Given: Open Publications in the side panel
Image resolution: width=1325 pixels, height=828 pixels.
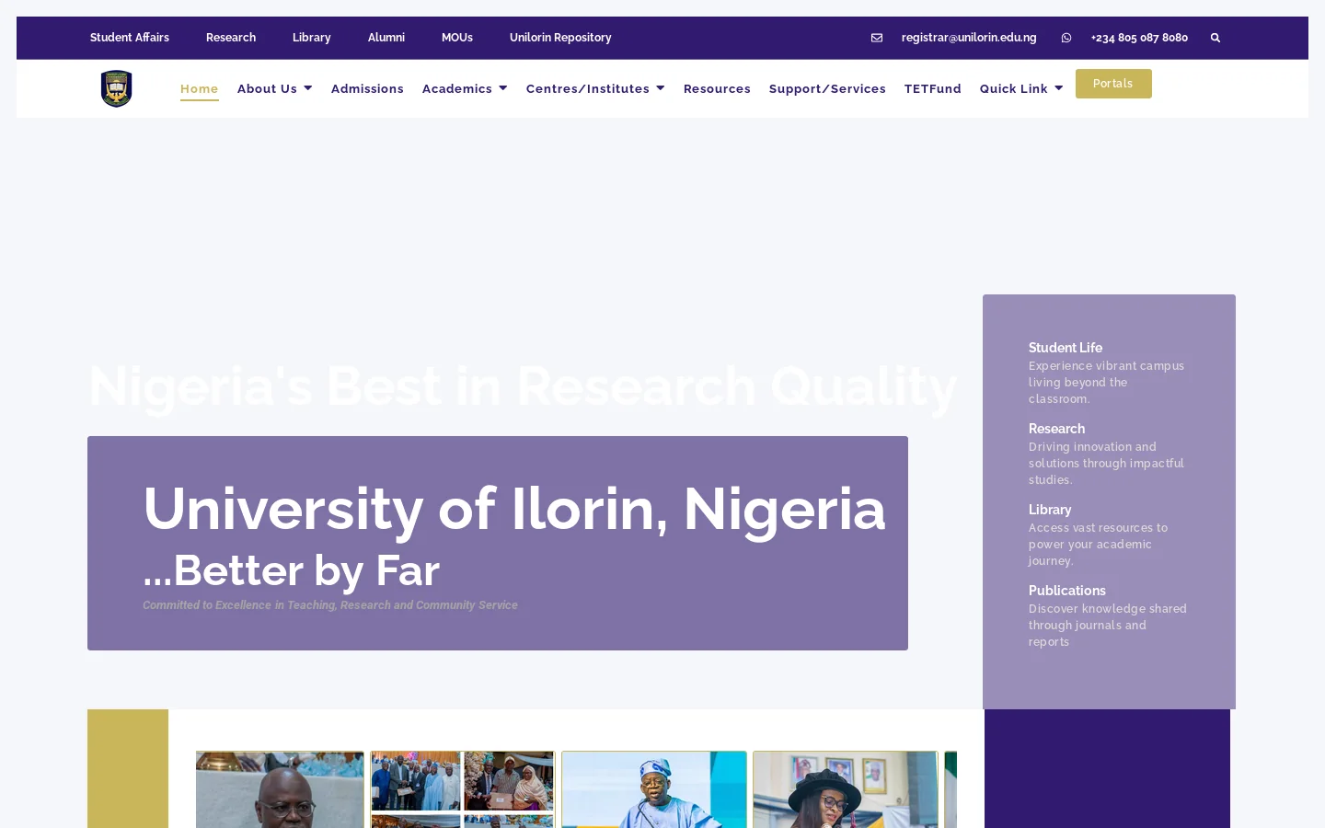Looking at the screenshot, I should click(x=1067, y=591).
